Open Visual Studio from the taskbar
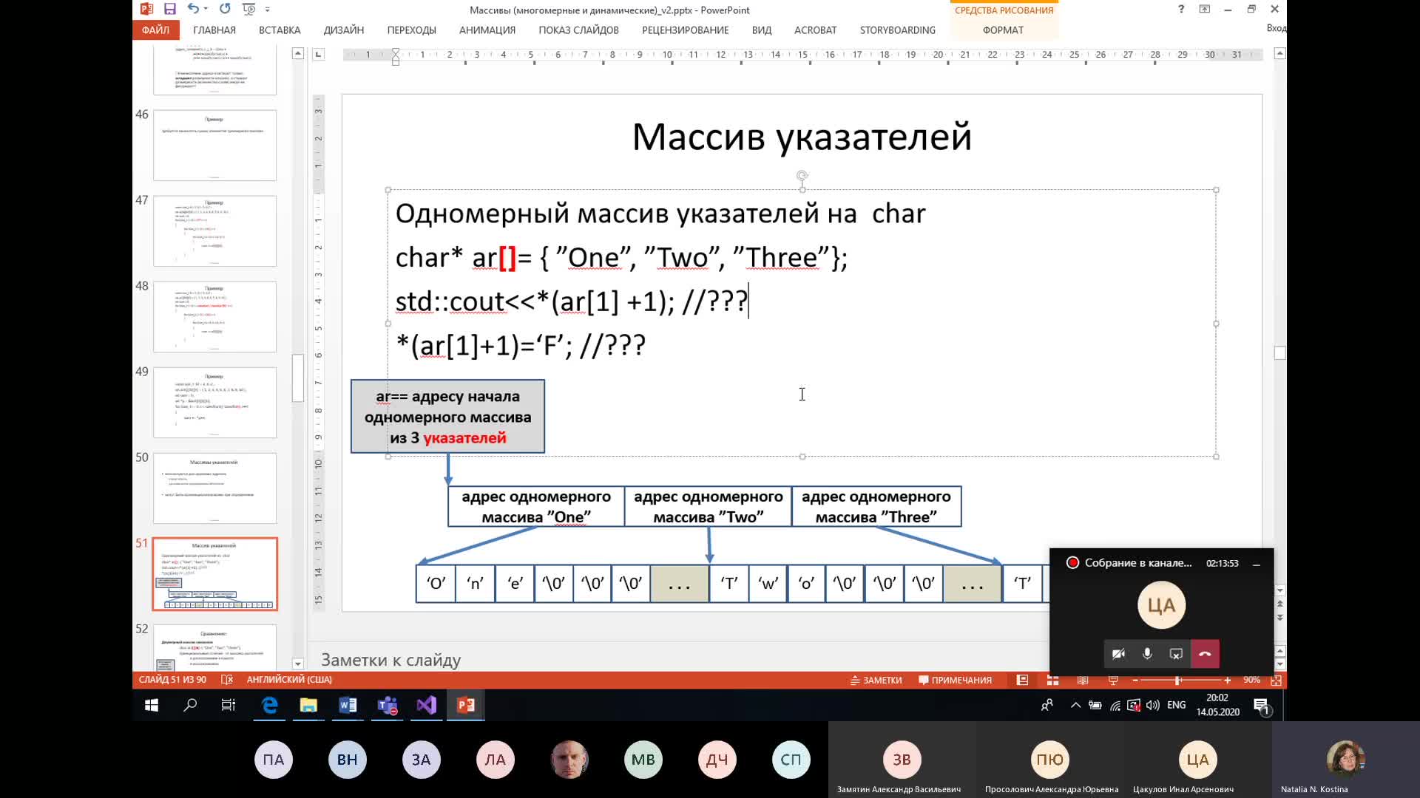Image resolution: width=1420 pixels, height=798 pixels. [427, 705]
